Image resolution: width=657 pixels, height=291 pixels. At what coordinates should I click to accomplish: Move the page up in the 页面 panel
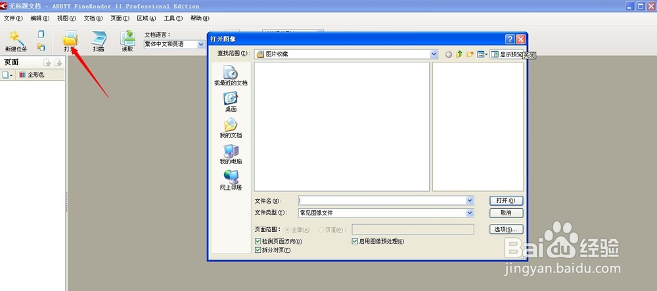click(x=48, y=63)
